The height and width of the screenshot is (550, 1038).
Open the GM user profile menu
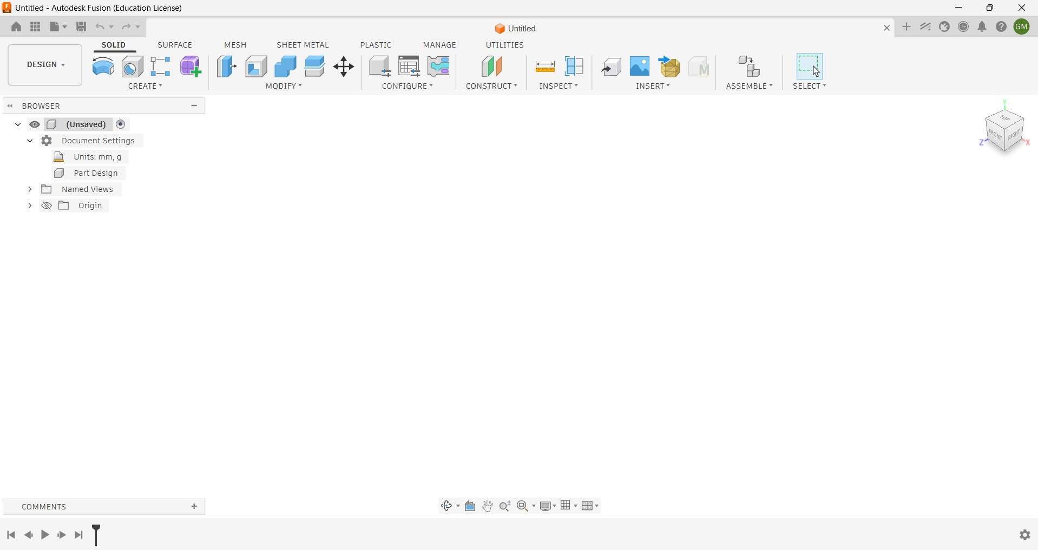coord(1022,26)
